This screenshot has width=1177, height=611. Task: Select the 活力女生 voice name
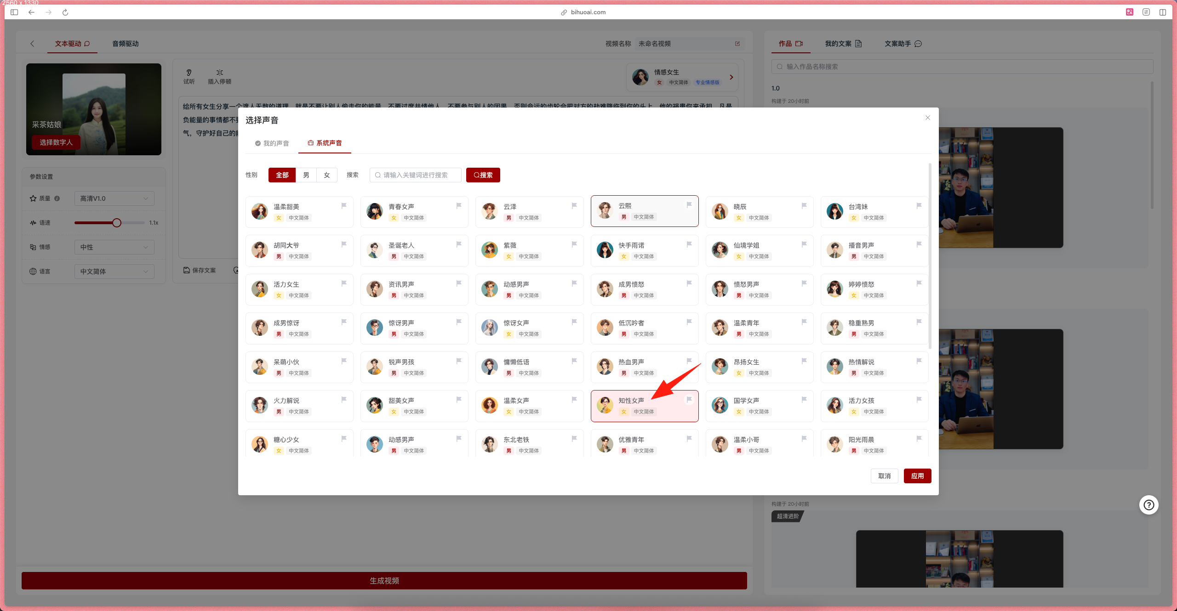click(x=286, y=284)
